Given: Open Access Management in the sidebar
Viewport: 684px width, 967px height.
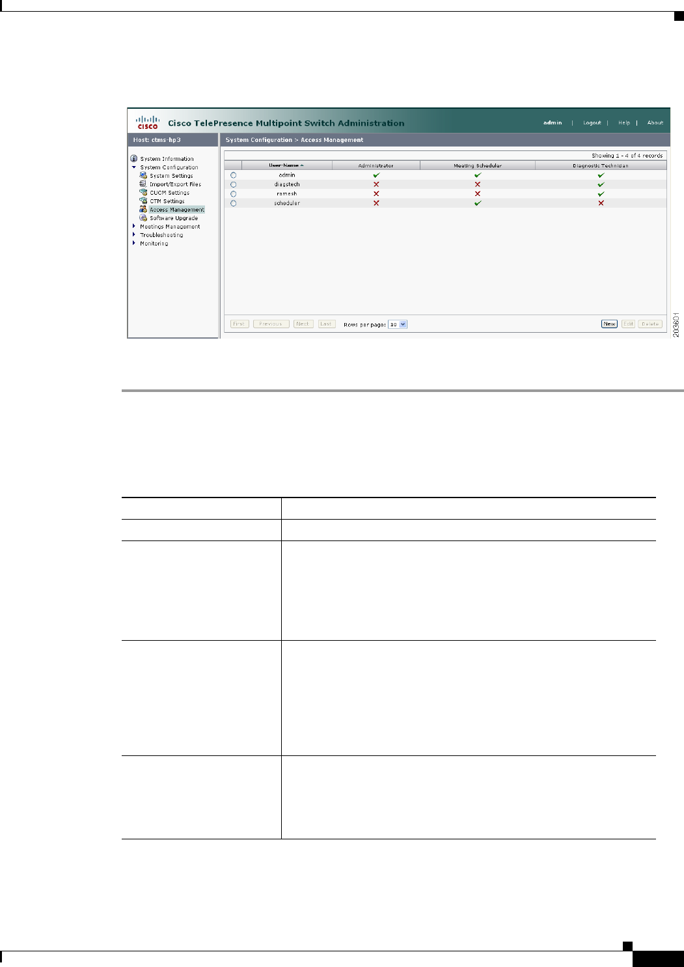Looking at the screenshot, I should [x=177, y=210].
